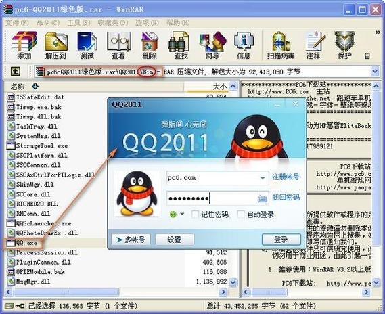Open the 命令 menu

coord(47,23)
